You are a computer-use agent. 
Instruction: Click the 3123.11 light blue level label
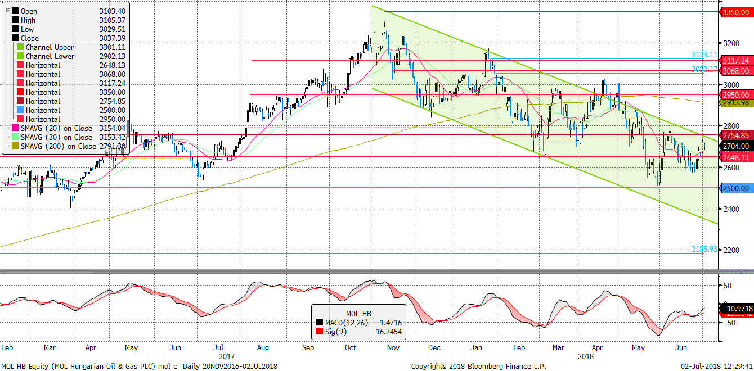point(704,55)
